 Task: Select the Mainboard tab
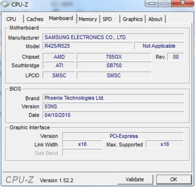(61, 18)
